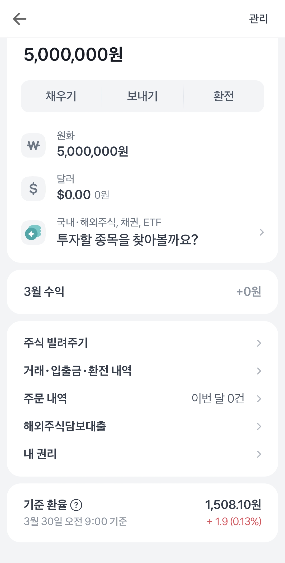The height and width of the screenshot is (563, 285).
Task: Expand the 해외주식담보대출 chevron
Action: [x=259, y=426]
